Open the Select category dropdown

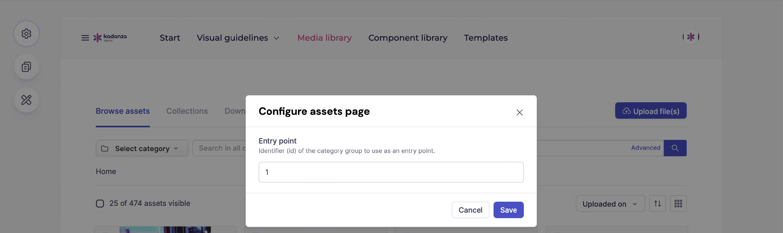(142, 148)
